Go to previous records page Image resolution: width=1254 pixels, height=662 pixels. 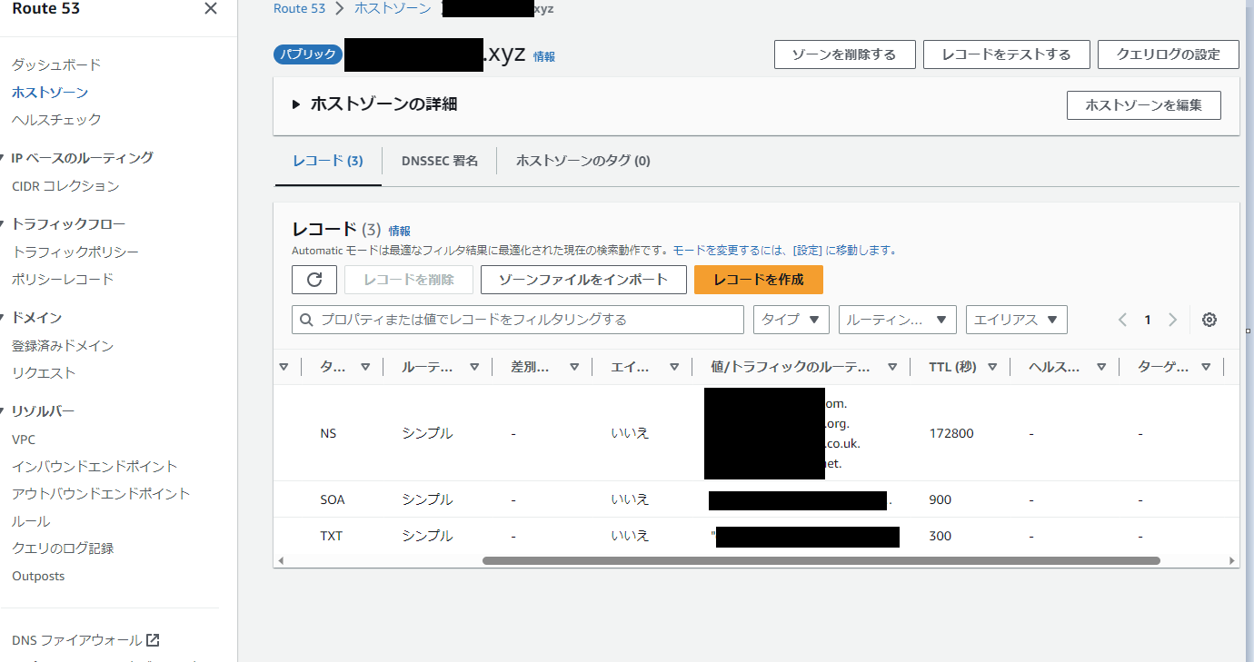[1122, 320]
